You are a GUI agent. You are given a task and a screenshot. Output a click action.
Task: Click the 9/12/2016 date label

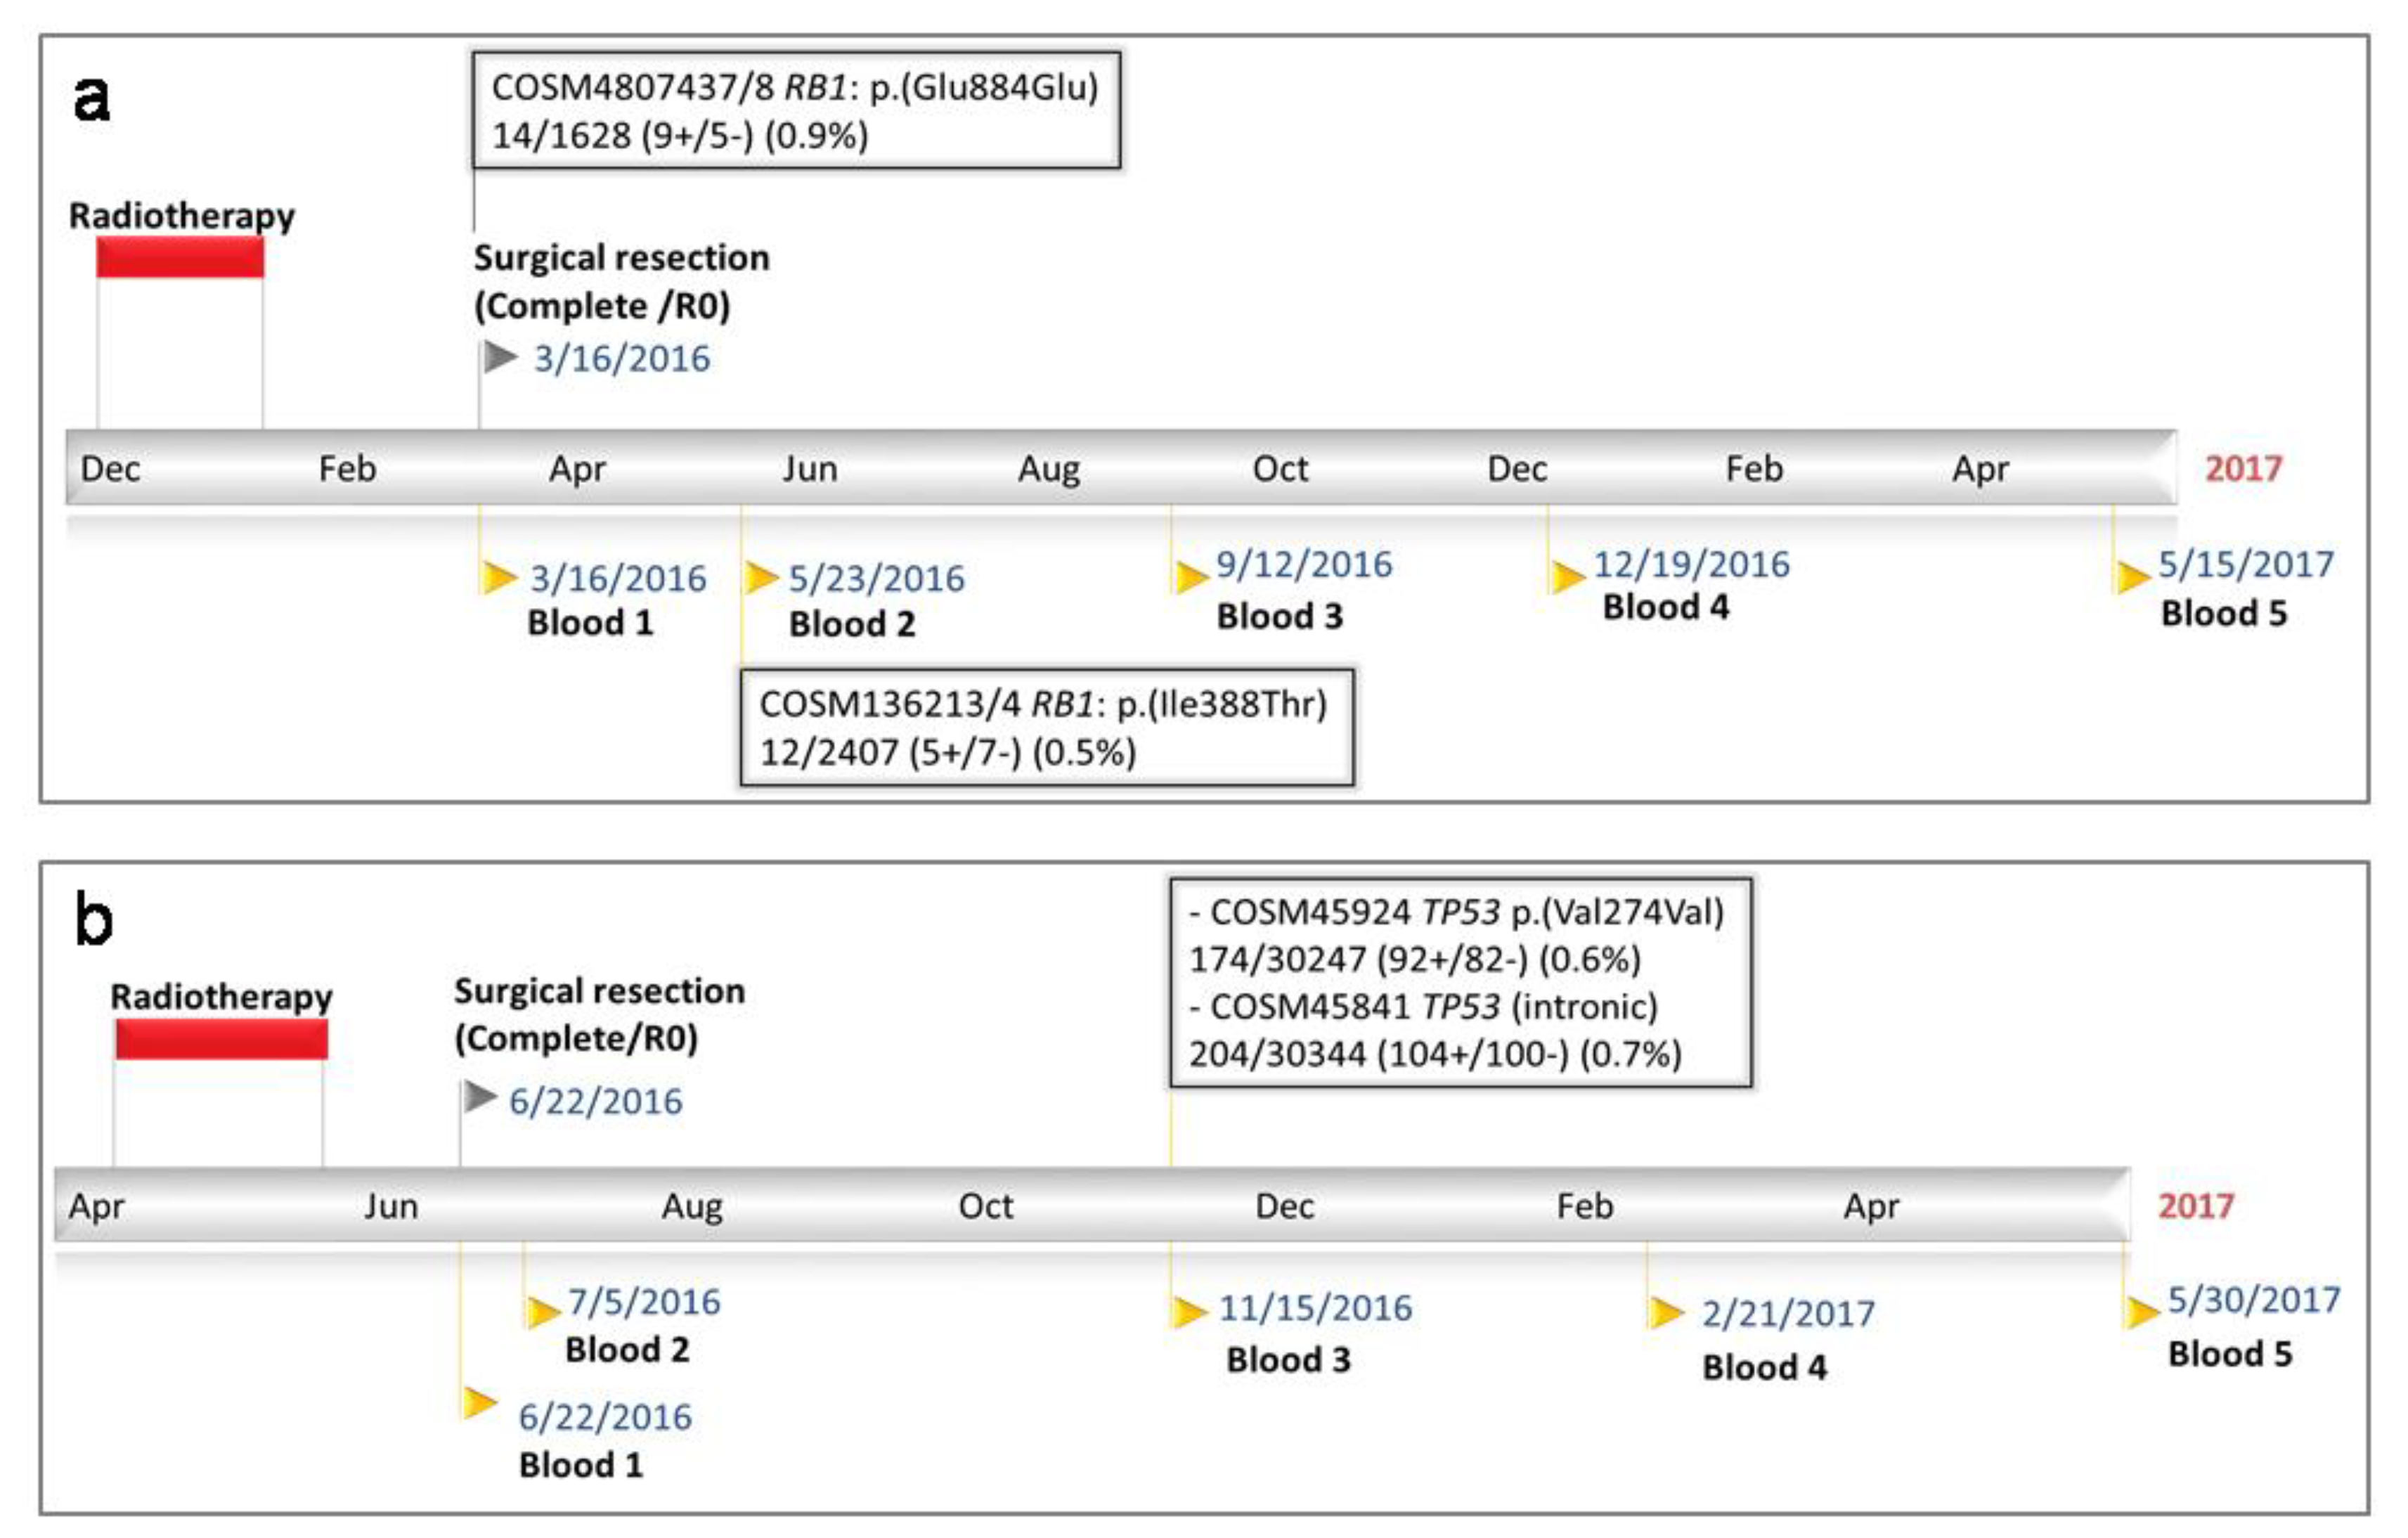coord(1304,565)
